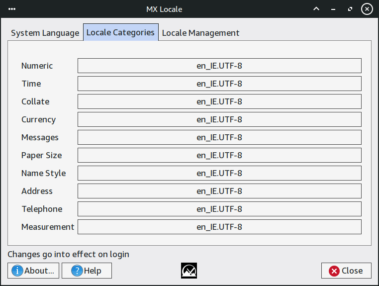Pick a new Collate locale
379x286 pixels.
click(219, 101)
